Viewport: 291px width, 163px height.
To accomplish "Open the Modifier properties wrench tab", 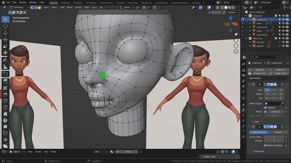I will pos(244,110).
